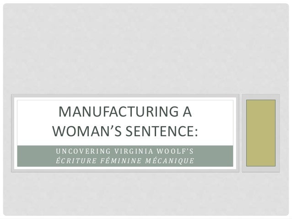Select the standalone letter A ending first title line

pyautogui.click(x=187, y=112)
